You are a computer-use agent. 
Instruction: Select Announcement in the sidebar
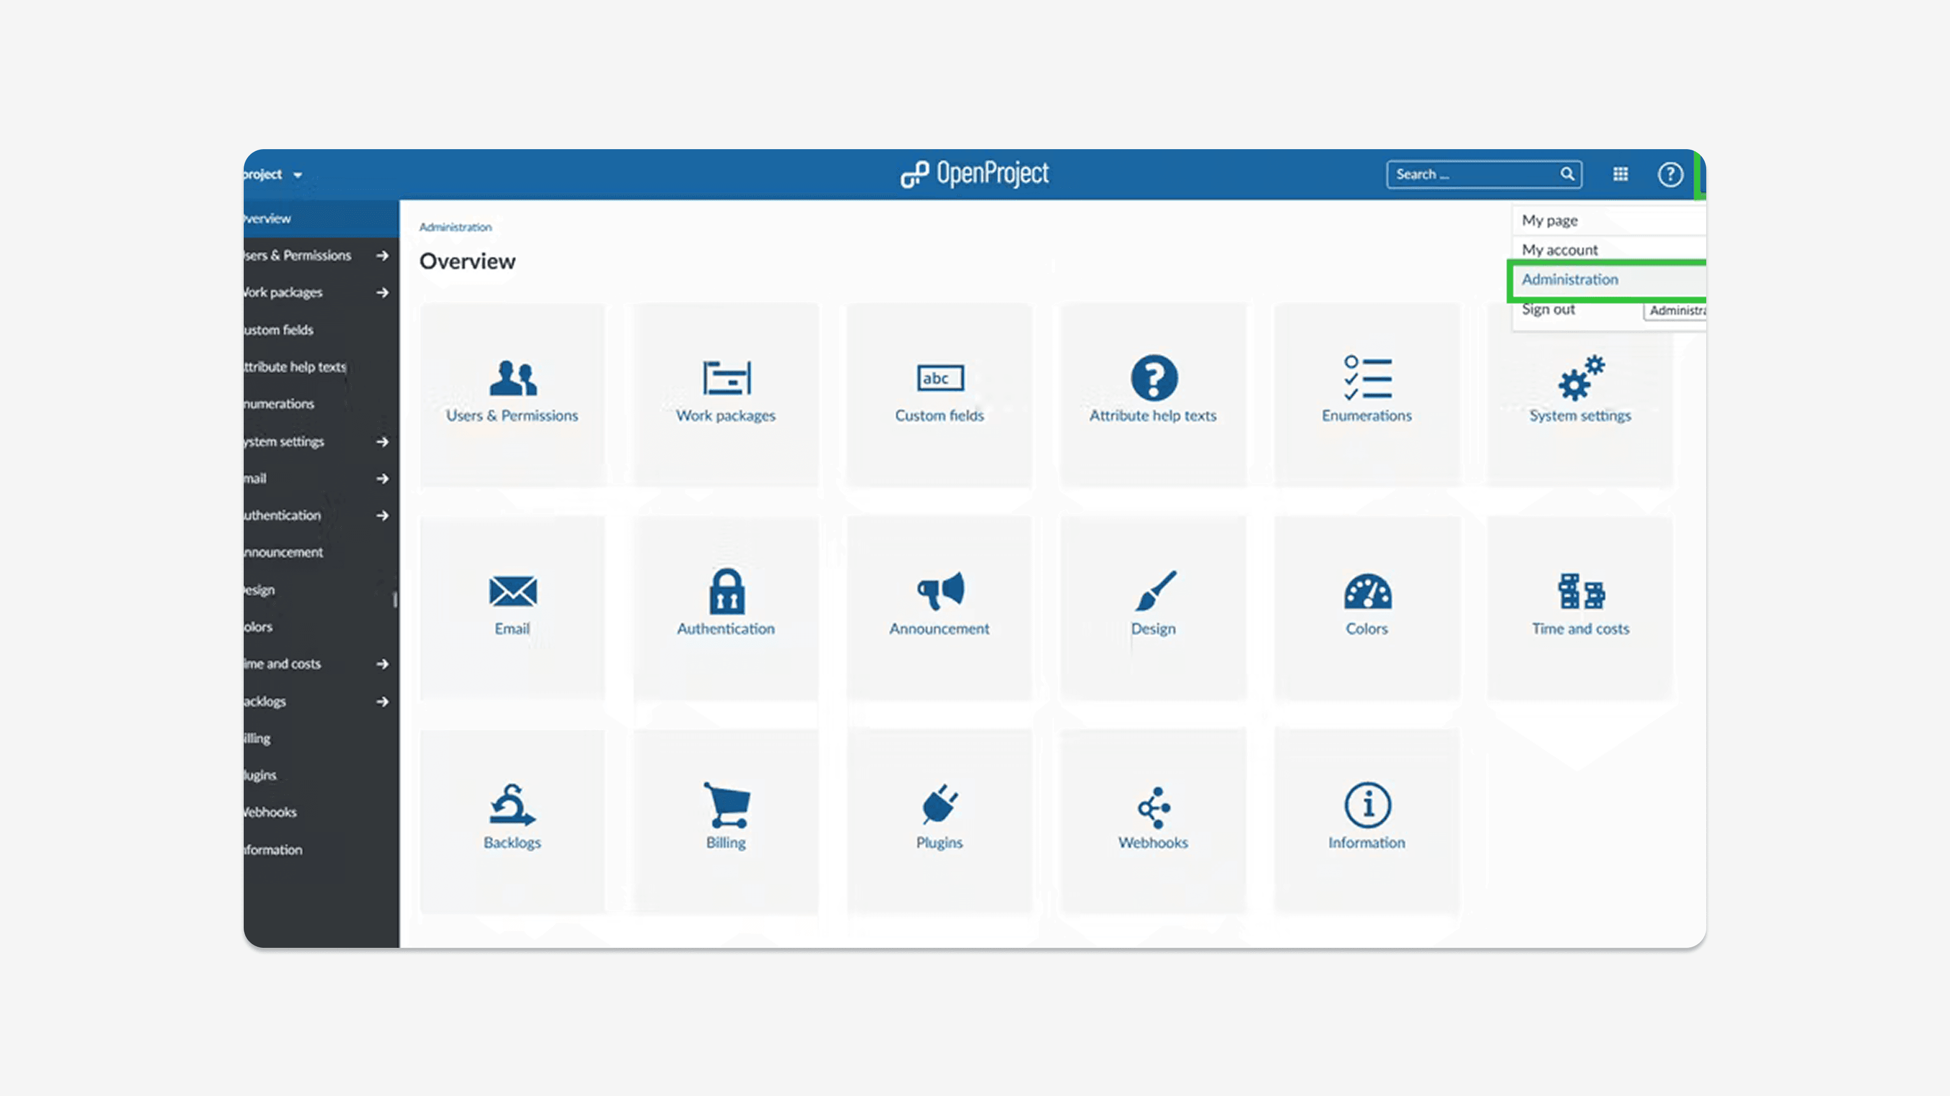pos(321,552)
